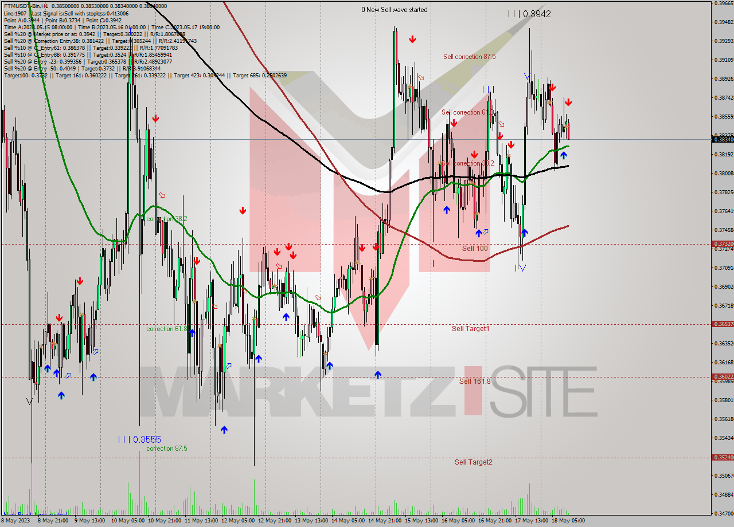Screen dimensions: 734x527
Task: Click the current price tag 0.38340
Action: 723,139
